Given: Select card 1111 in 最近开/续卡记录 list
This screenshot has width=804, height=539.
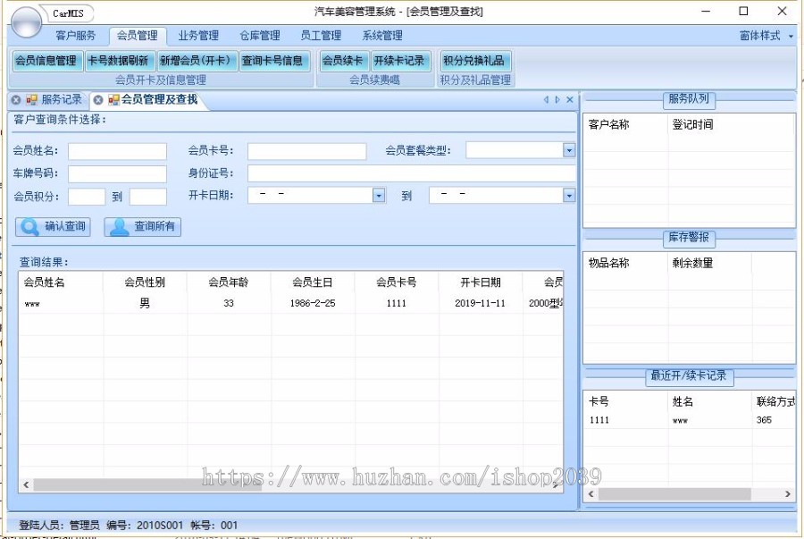Looking at the screenshot, I should pyautogui.click(x=599, y=420).
